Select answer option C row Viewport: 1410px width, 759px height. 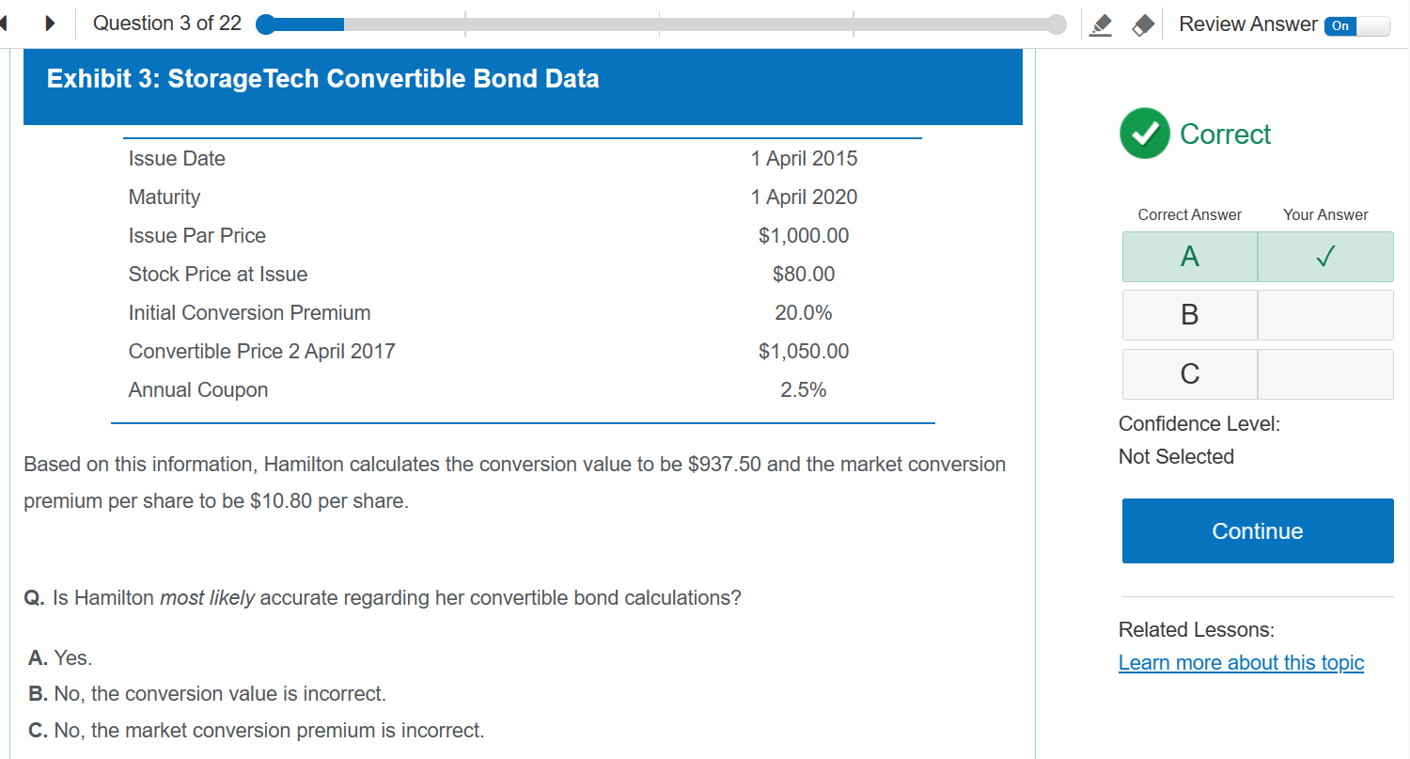[1189, 374]
